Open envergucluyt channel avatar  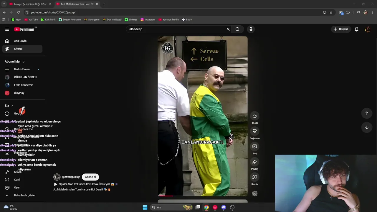click(x=57, y=177)
